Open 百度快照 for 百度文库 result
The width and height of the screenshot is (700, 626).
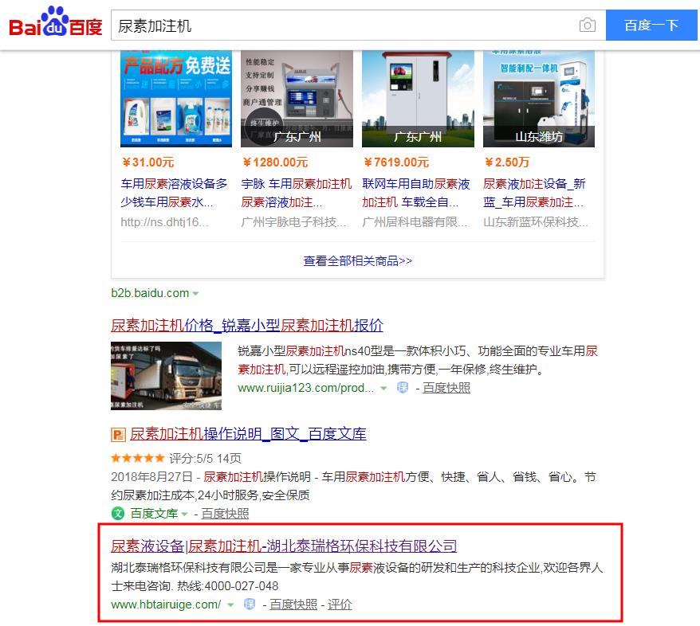tap(225, 514)
